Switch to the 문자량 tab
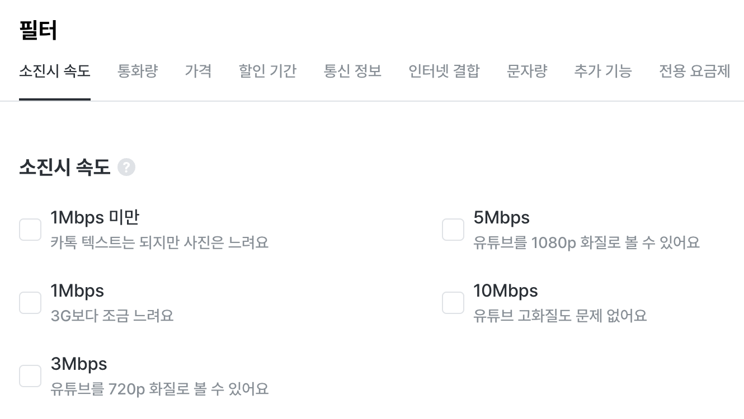This screenshot has height=419, width=744. tap(526, 71)
